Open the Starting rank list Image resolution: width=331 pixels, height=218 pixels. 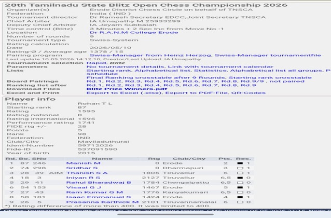pyautogui.click(x=109, y=71)
